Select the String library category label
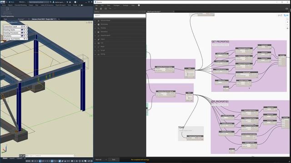The height and width of the screenshot is (163, 291). click(103, 54)
